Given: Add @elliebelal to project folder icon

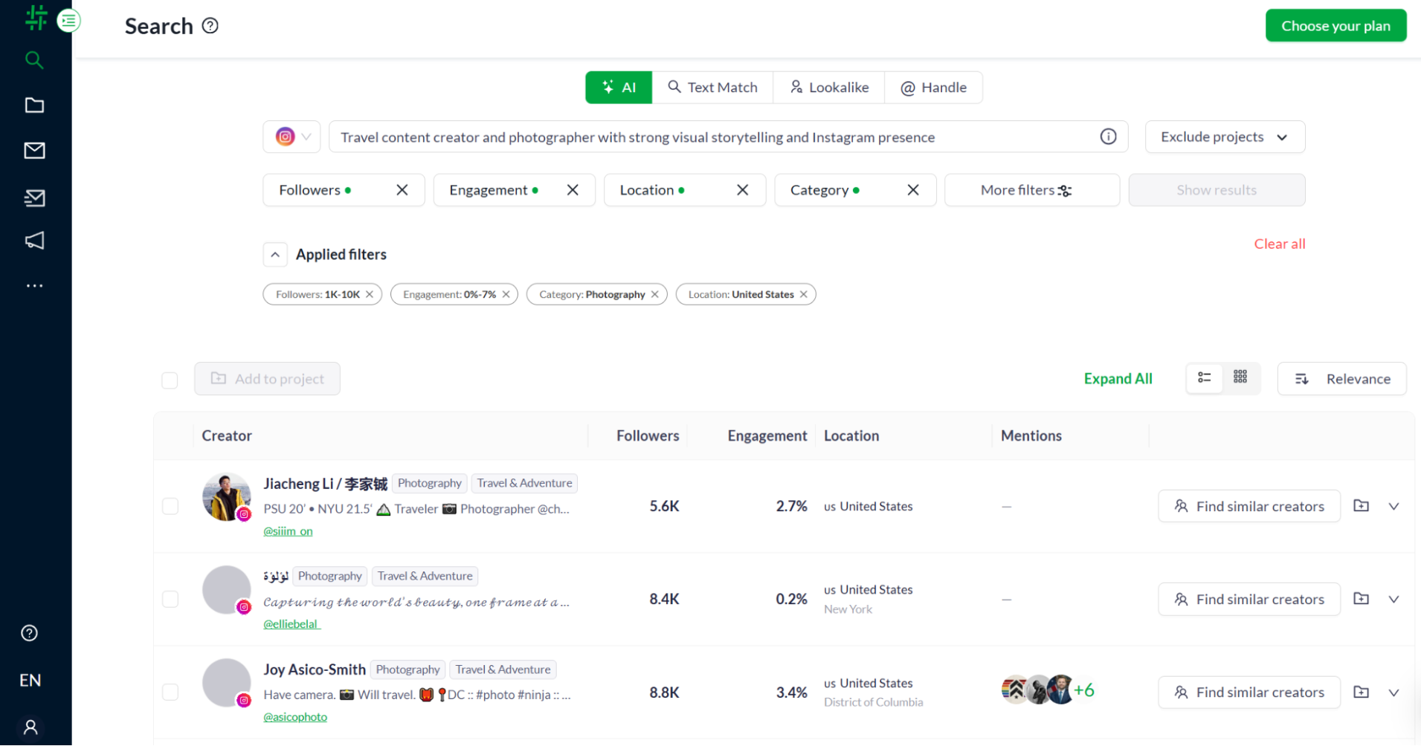Looking at the screenshot, I should point(1361,598).
